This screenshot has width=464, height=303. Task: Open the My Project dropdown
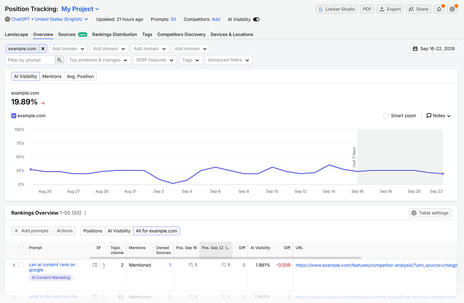coord(80,9)
